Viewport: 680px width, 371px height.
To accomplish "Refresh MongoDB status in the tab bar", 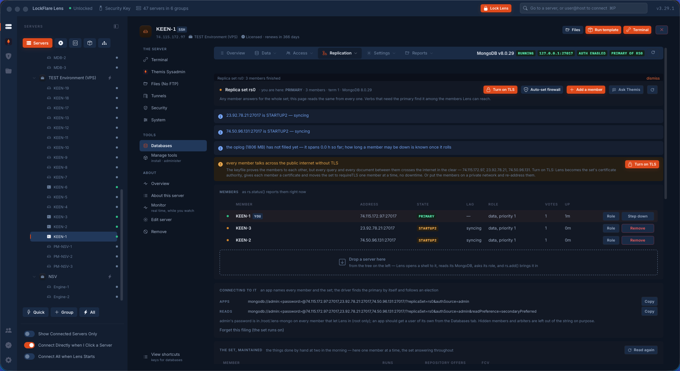I will click(x=653, y=53).
